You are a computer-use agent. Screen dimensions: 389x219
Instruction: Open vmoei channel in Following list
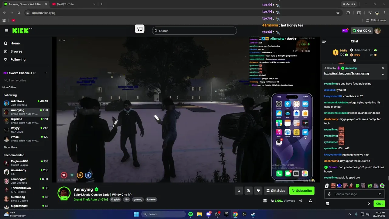[26, 139]
